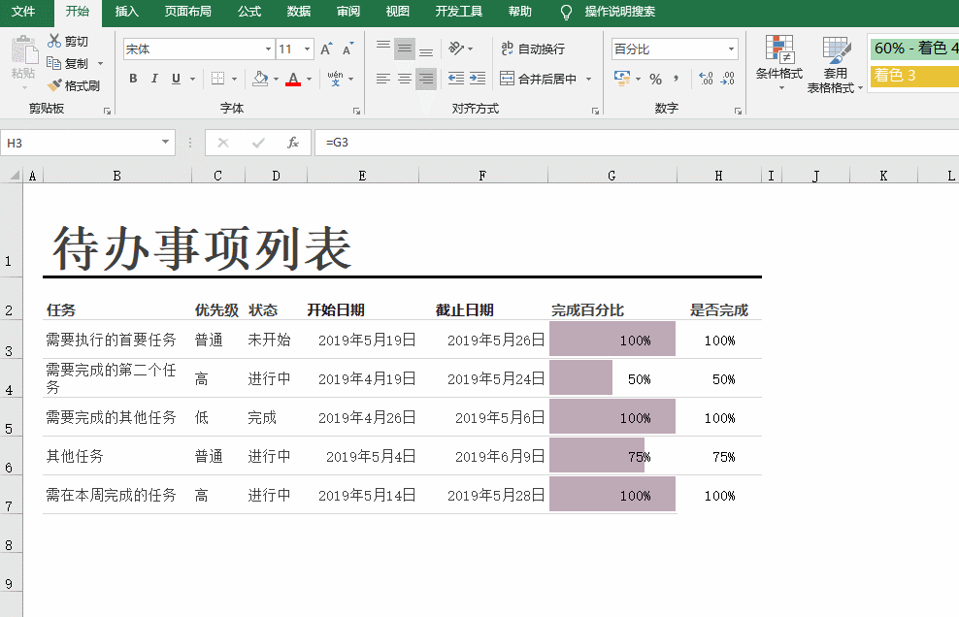Toggle wrap text (自动换行)

tap(533, 49)
